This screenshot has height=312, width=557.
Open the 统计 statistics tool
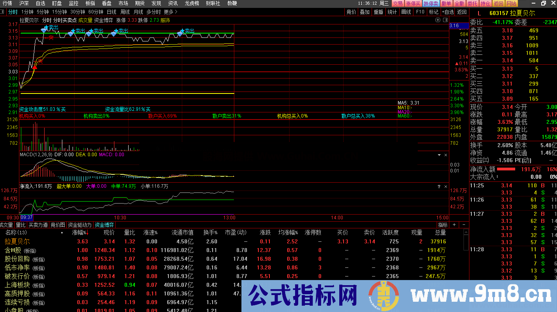click(x=392, y=11)
